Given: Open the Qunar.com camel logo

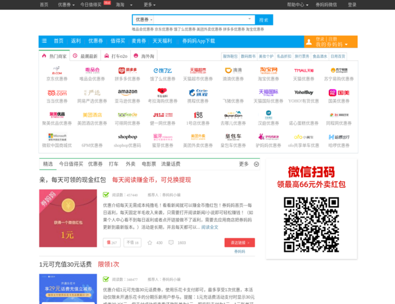Looking at the screenshot, I should pyautogui.click(x=233, y=115).
